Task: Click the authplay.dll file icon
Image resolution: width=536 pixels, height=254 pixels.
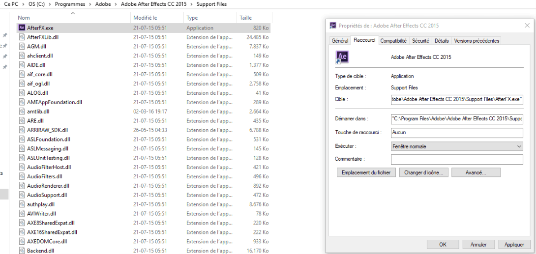Action: [22, 204]
